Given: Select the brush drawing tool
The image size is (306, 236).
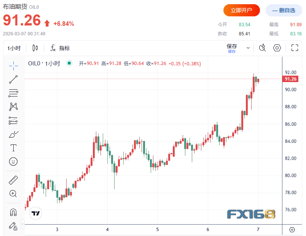Looking at the screenshot, I should tap(13, 134).
